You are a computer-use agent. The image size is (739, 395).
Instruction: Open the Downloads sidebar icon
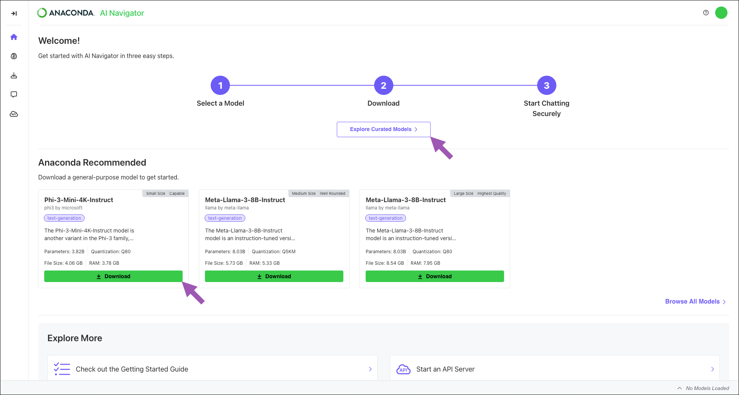pyautogui.click(x=14, y=75)
